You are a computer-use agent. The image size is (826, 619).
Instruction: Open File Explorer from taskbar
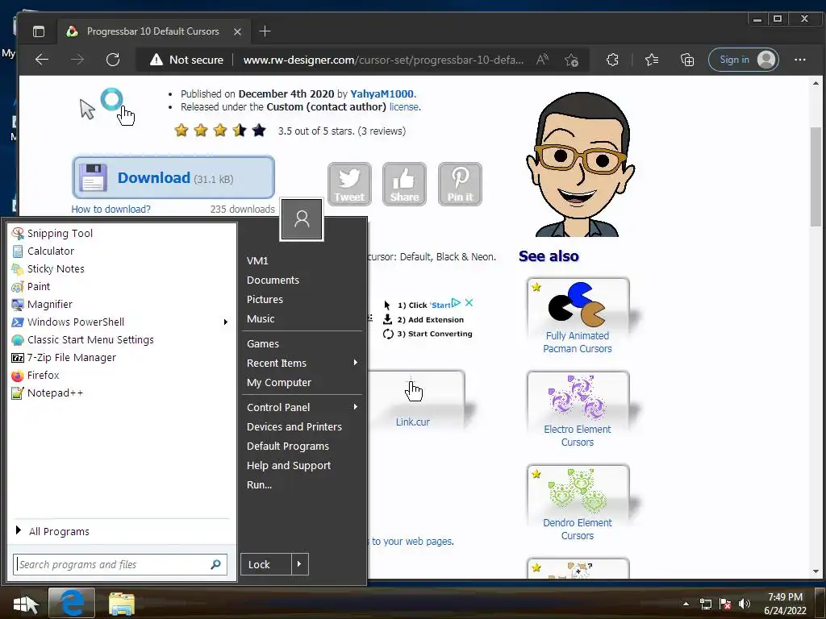point(122,604)
